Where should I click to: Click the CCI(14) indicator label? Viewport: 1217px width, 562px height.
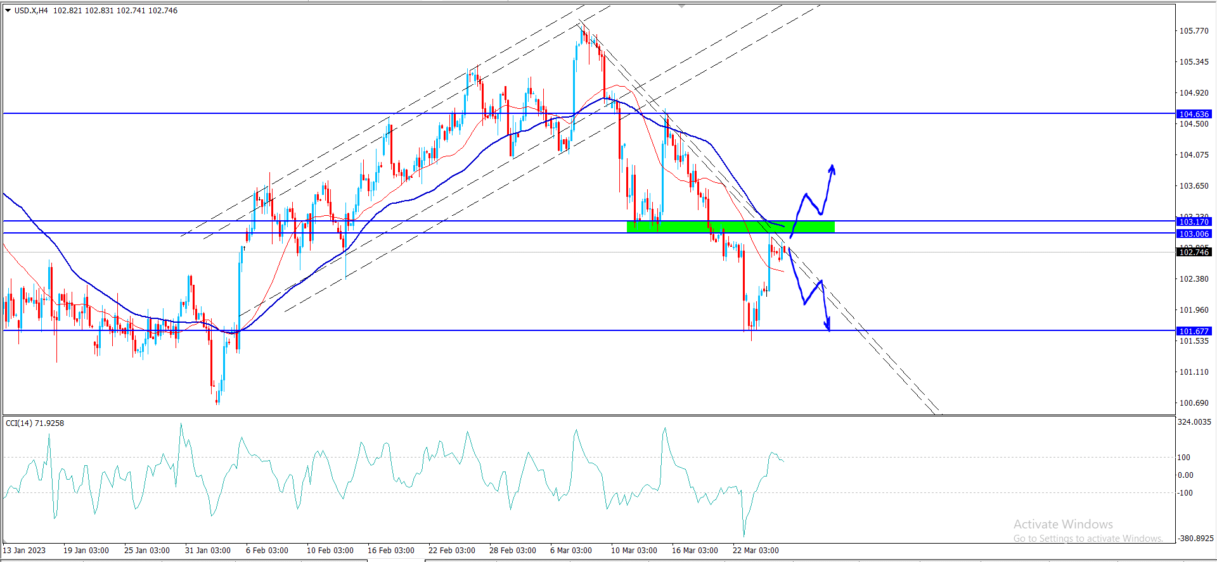pos(34,423)
